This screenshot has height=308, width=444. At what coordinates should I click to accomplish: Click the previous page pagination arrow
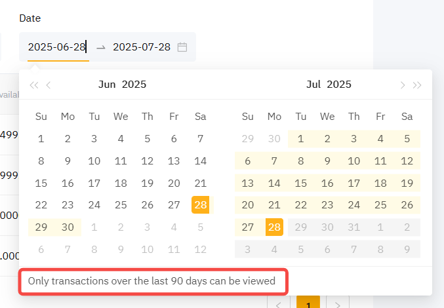[279, 303]
